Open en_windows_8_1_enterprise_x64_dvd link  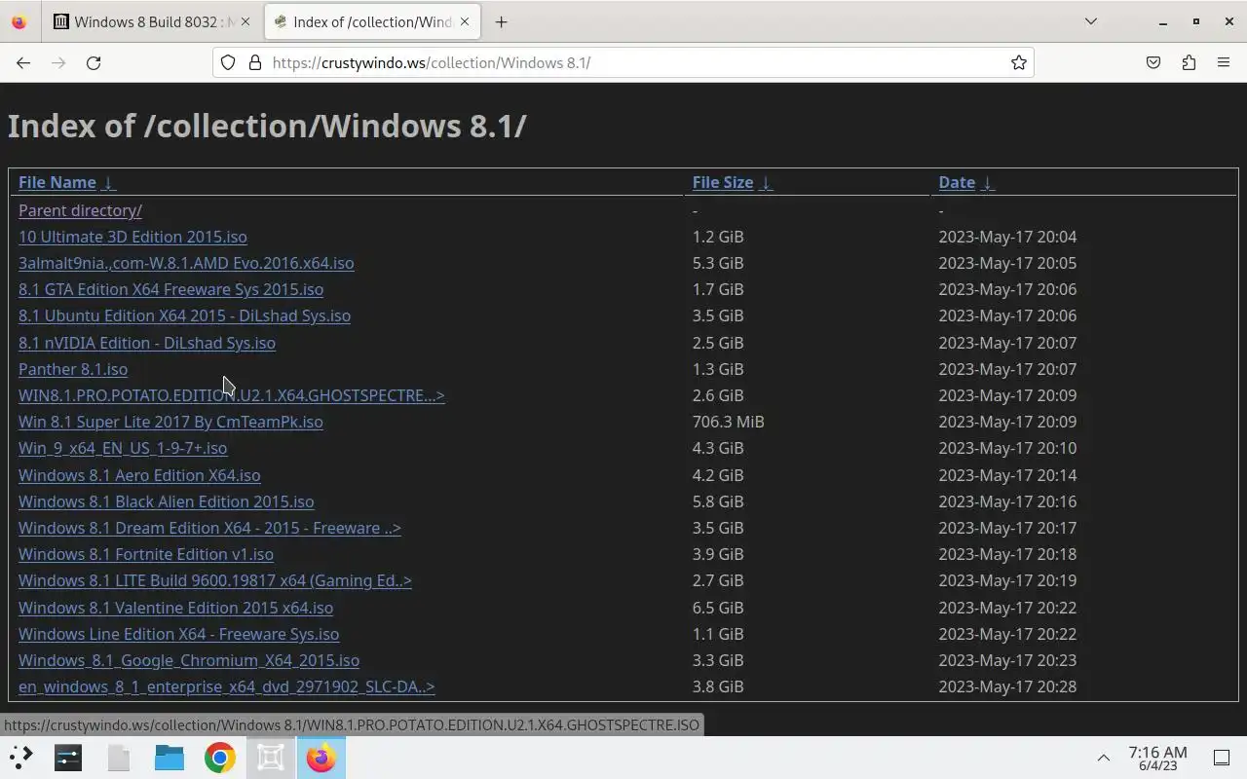[227, 686]
